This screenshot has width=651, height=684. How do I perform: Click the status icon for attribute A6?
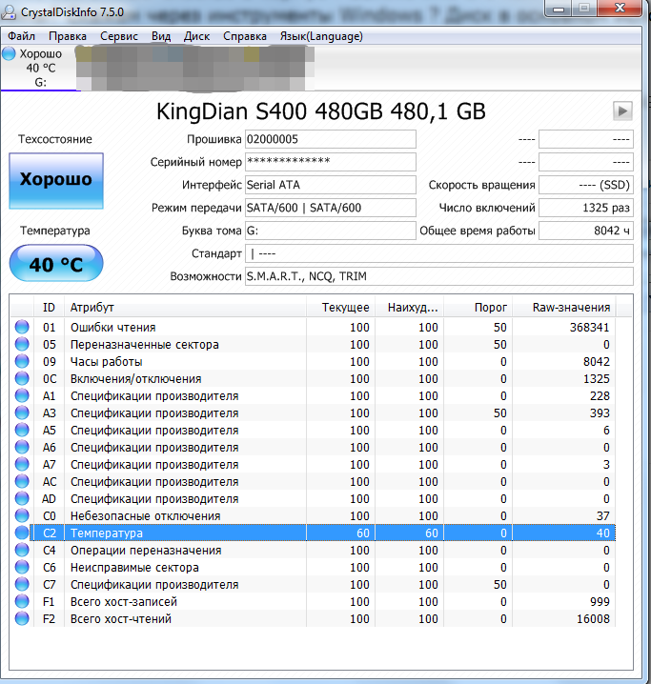point(22,447)
